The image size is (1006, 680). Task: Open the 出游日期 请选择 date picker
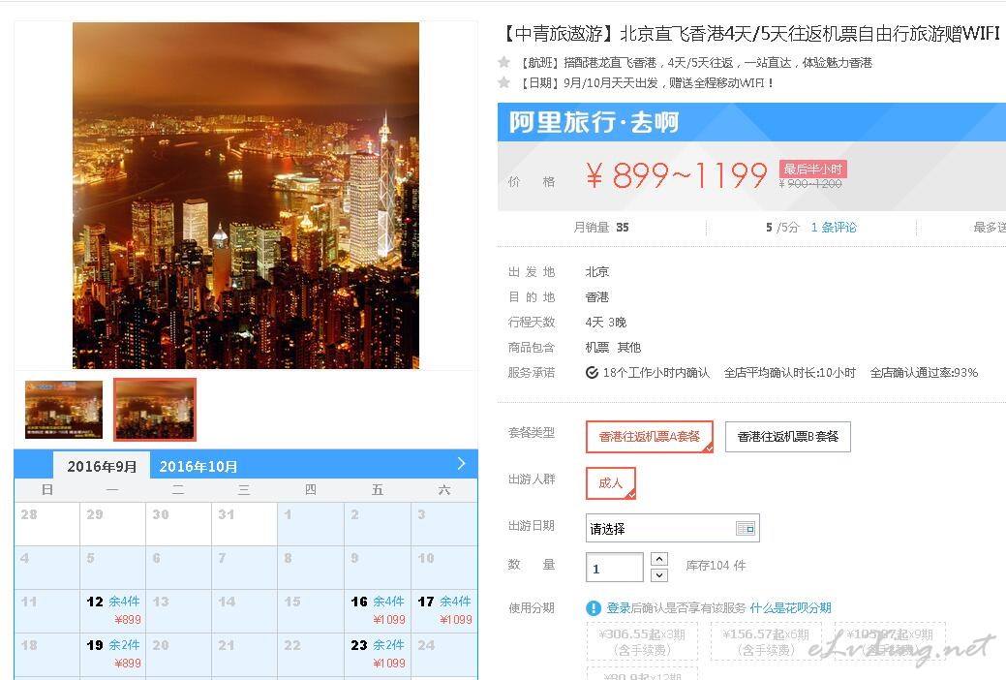672,529
